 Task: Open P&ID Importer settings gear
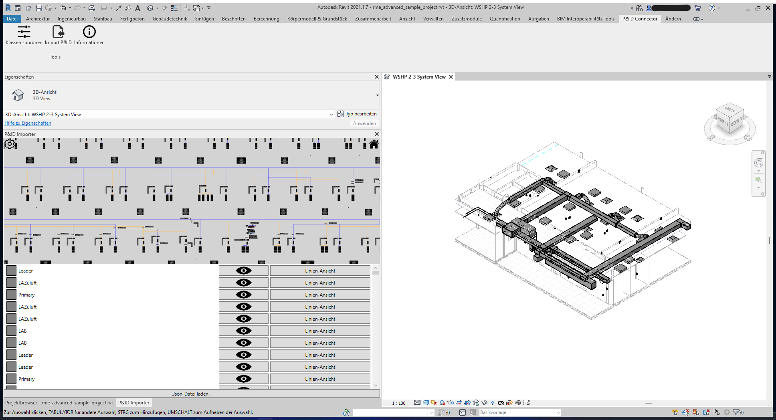(x=9, y=144)
